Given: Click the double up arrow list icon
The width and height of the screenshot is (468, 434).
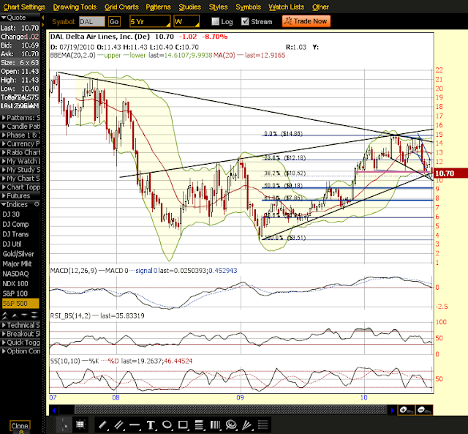Looking at the screenshot, I should 5,315.
